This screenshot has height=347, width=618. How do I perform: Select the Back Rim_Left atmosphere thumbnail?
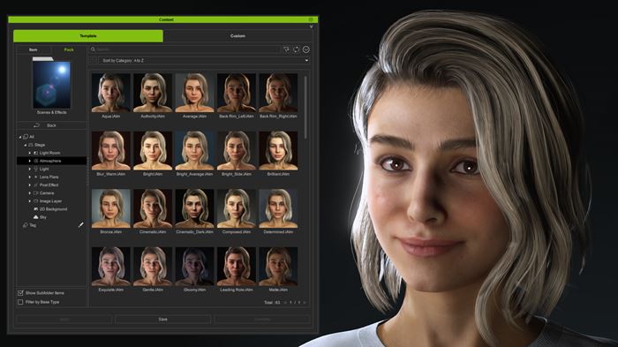[x=236, y=93]
